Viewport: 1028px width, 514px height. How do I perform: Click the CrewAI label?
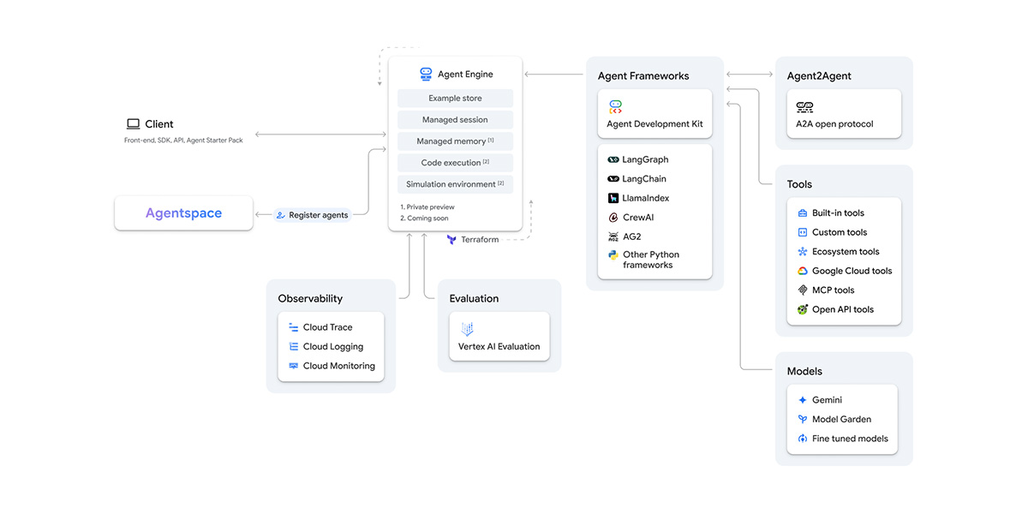click(638, 218)
